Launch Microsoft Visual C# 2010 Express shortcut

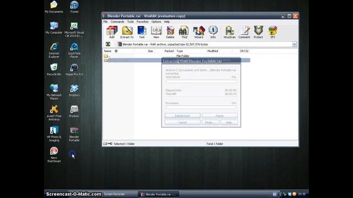click(74, 30)
